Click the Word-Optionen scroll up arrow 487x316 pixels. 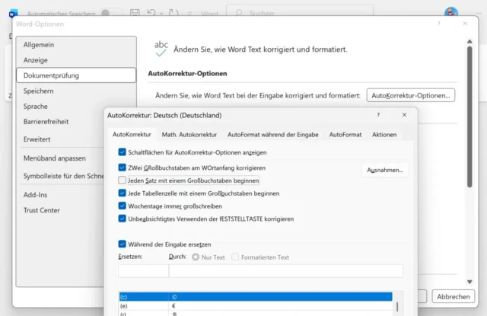point(469,41)
